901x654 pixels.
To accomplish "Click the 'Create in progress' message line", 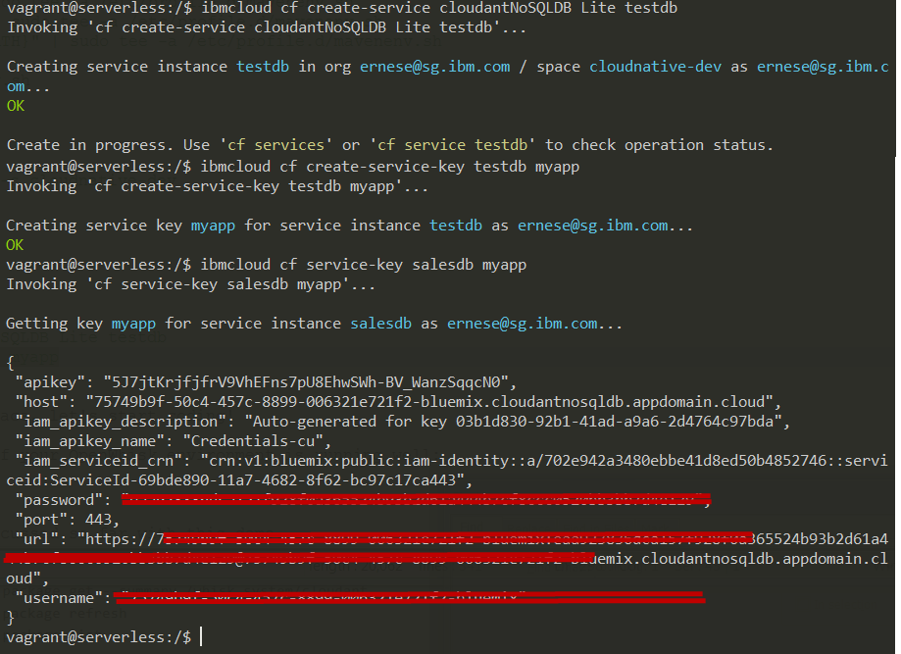I will [x=390, y=145].
